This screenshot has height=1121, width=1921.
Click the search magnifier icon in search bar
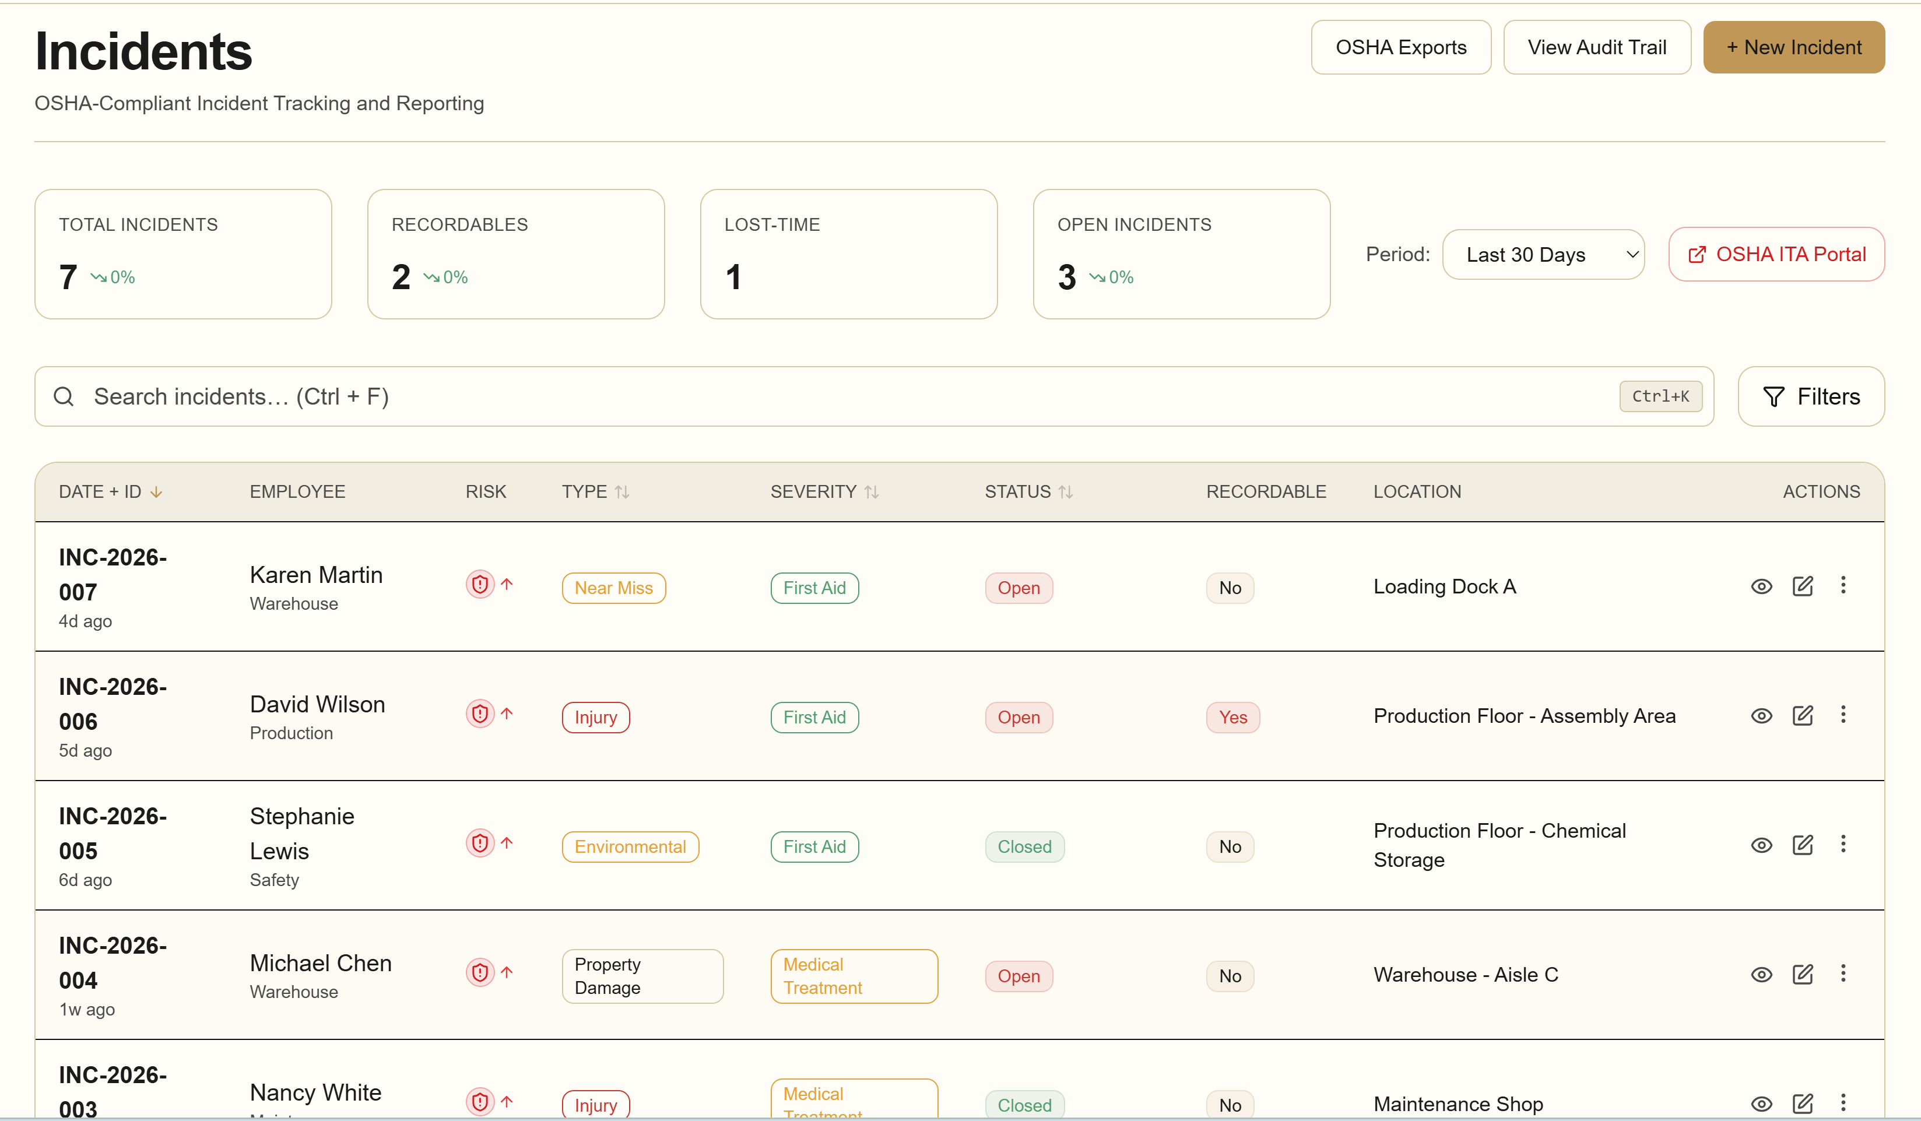[64, 396]
